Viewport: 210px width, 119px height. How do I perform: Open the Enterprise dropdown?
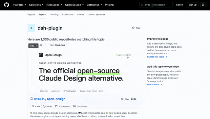[x=94, y=5]
